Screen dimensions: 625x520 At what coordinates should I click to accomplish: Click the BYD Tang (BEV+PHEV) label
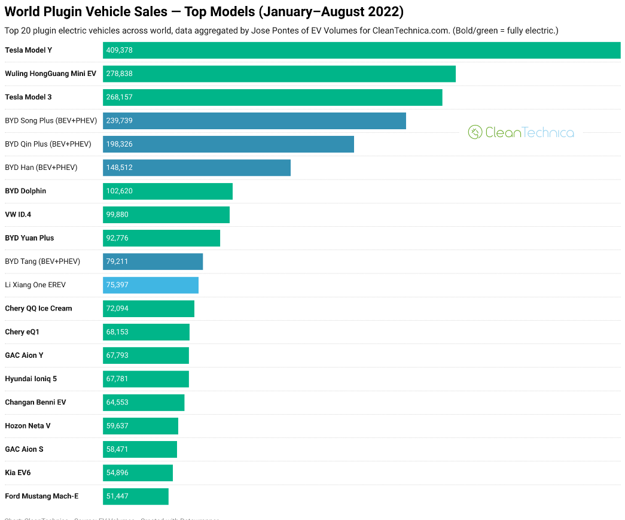coord(42,261)
